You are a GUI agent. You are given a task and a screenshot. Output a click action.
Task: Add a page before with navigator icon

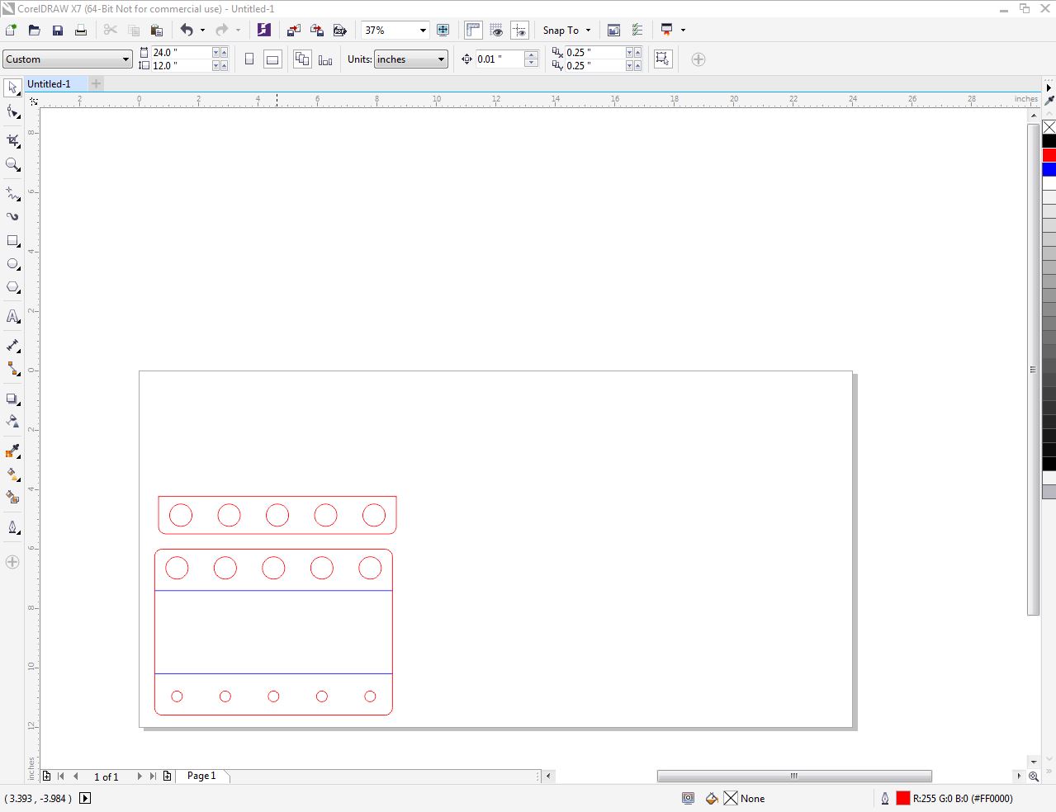point(47,776)
